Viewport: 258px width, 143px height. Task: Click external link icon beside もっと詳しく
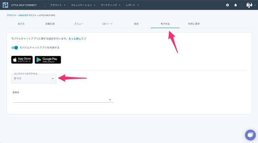click(85, 39)
